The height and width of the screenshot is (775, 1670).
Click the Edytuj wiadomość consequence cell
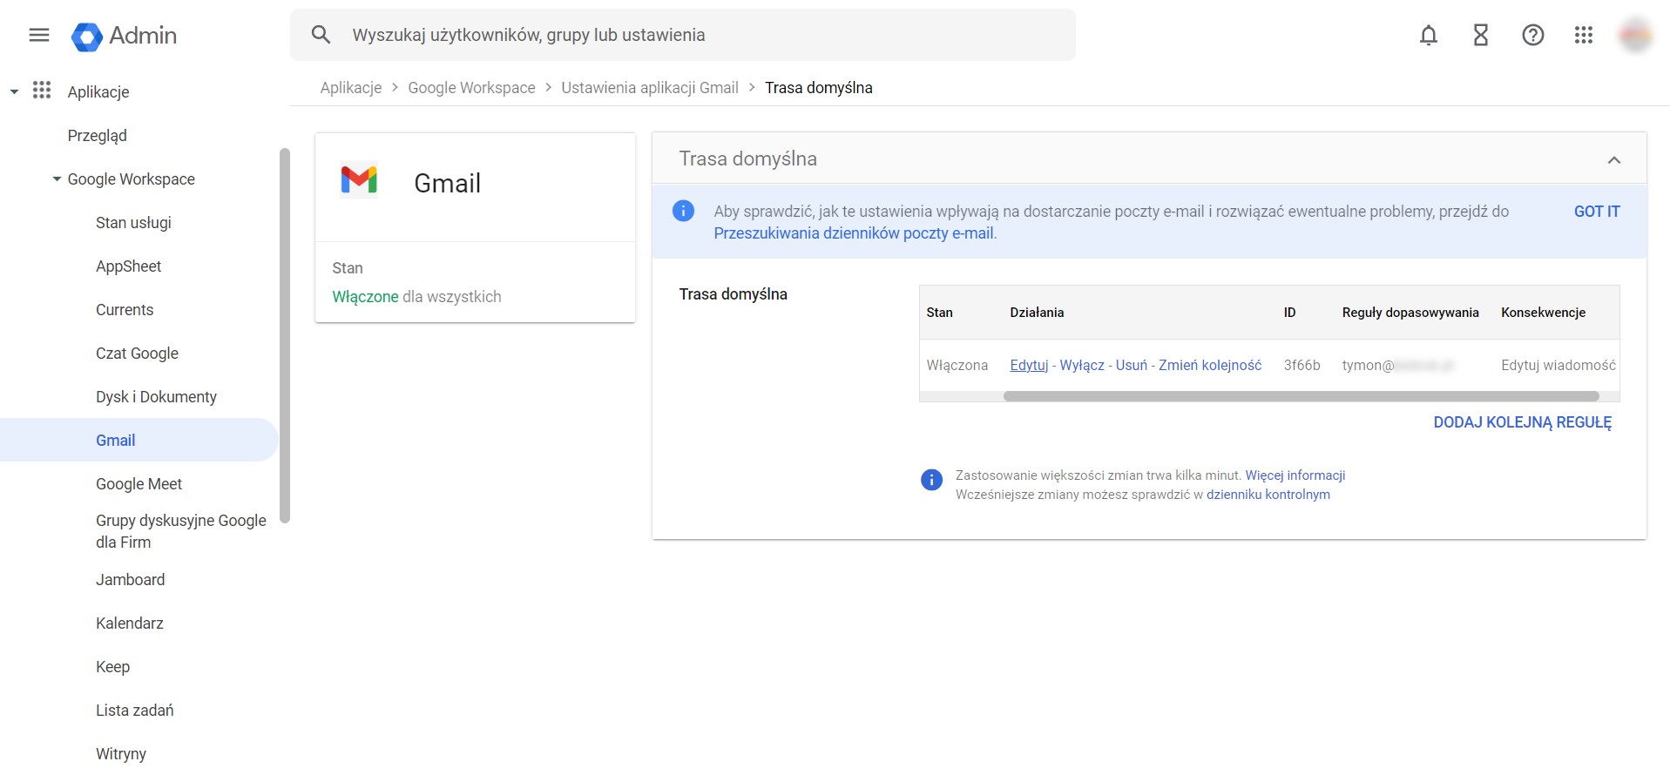tap(1558, 366)
